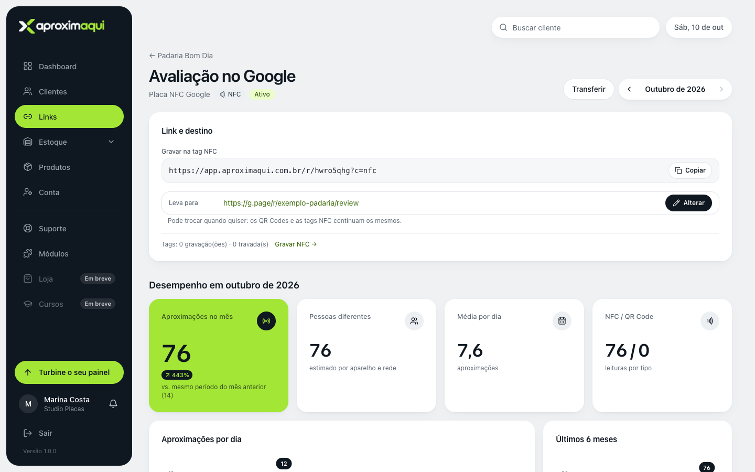
Task: Click the Versão 1.0.0 text
Action: coord(40,451)
